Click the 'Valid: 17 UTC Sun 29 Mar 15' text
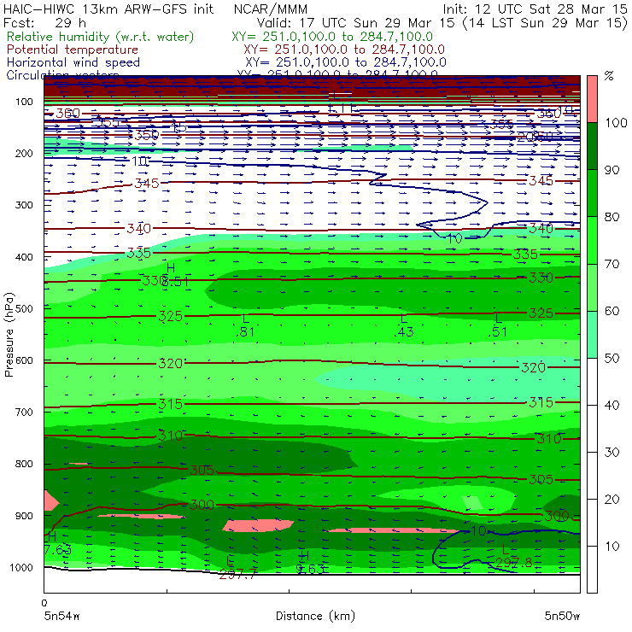The image size is (632, 632). click(x=358, y=23)
